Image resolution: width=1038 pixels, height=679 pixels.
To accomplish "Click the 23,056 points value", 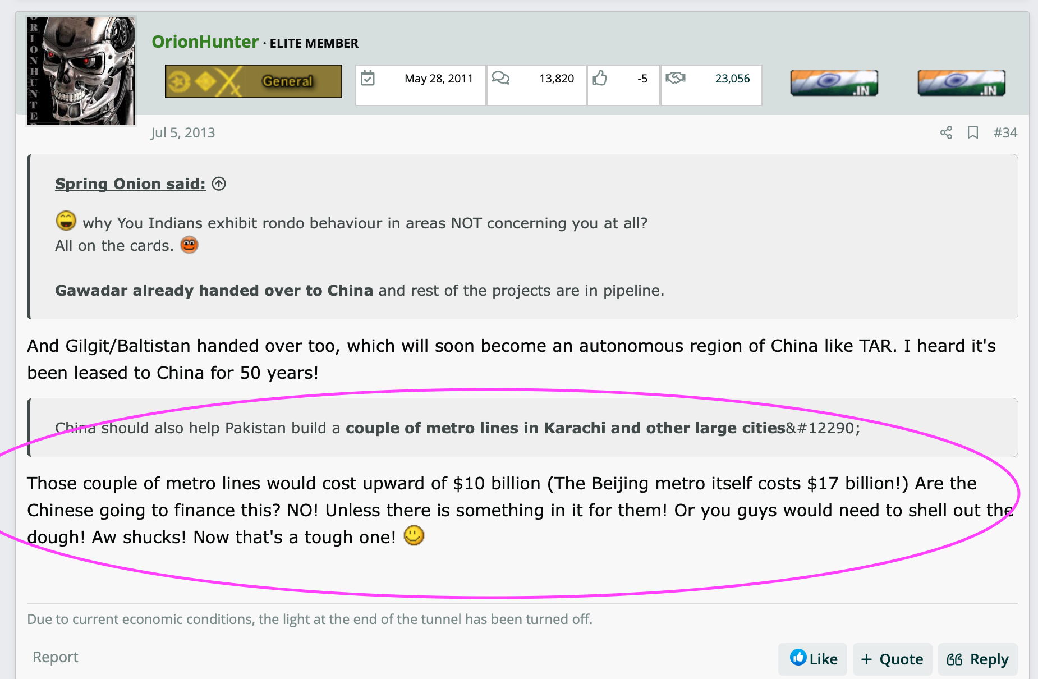I will pos(732,79).
